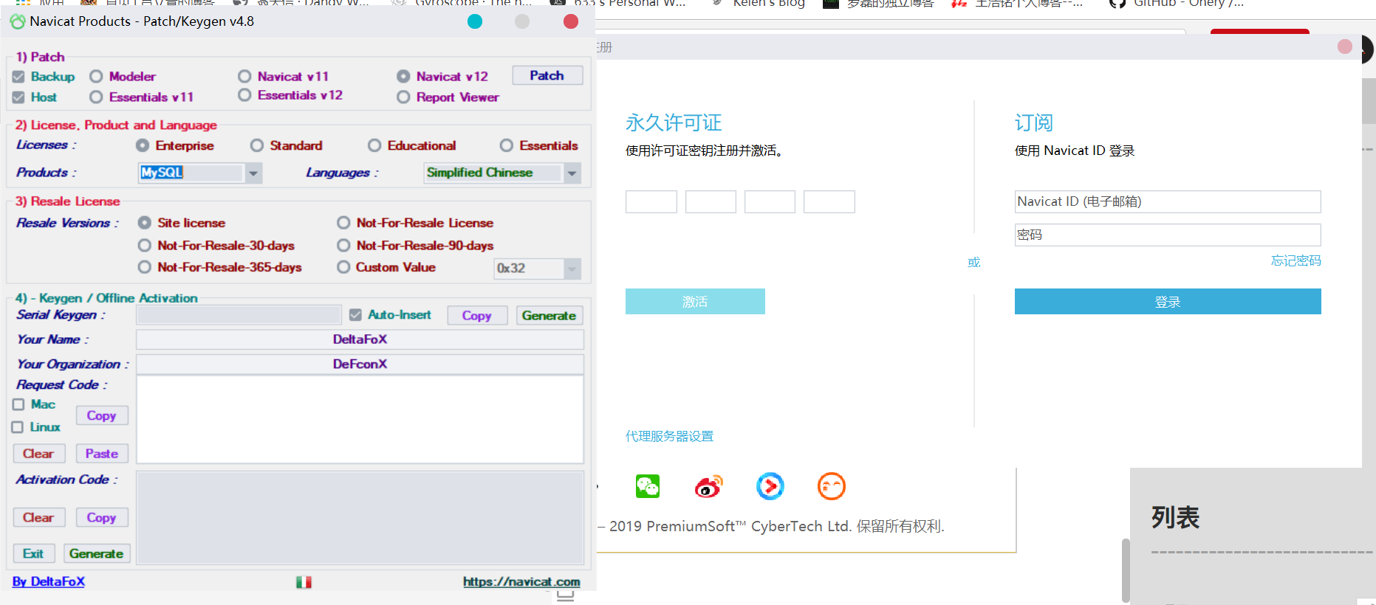Enable the Linux checkbox
The image size is (1376, 605).
(18, 427)
